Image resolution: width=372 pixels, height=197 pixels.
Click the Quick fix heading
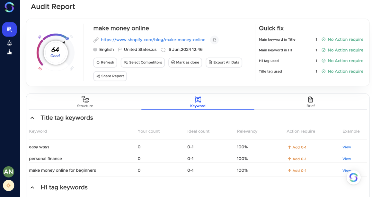(271, 29)
